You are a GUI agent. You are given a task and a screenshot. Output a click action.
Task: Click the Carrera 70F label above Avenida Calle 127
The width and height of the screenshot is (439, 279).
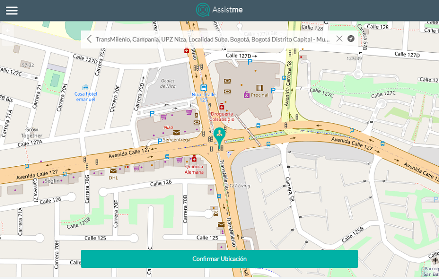coord(115,99)
